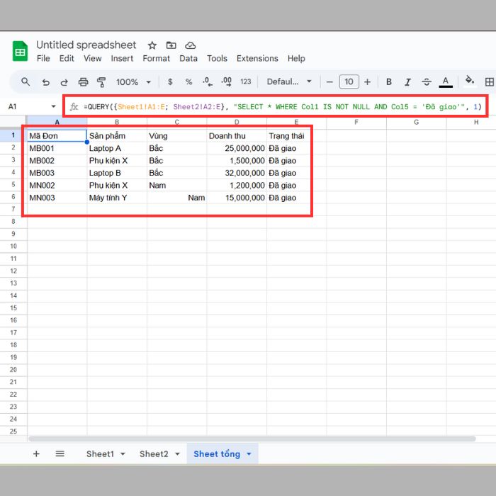Format as percent
Image resolution: width=496 pixels, height=496 pixels.
189,82
